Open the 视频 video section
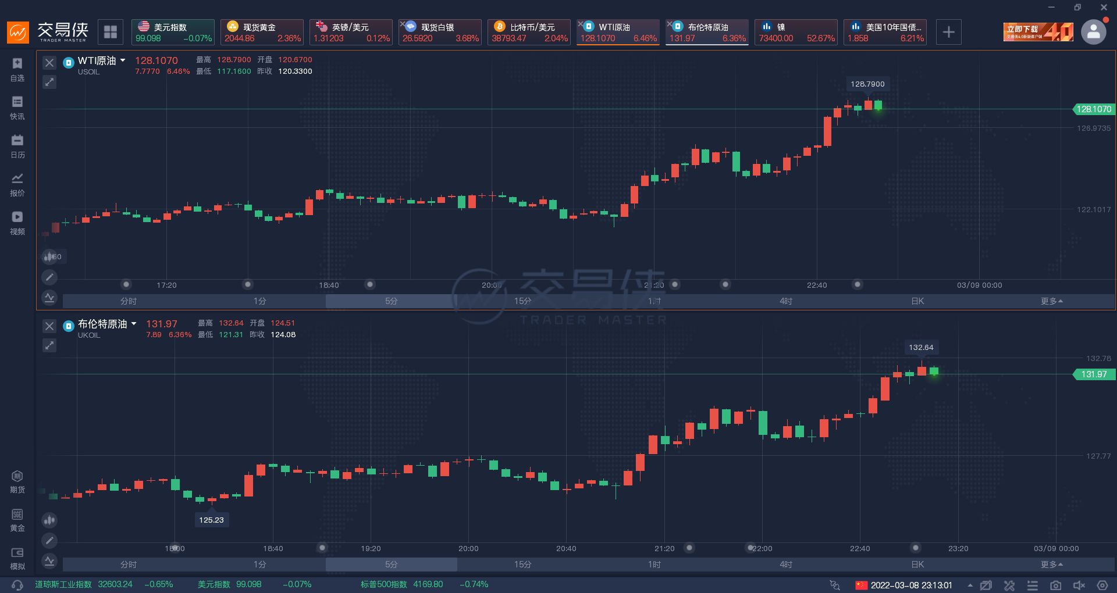The width and height of the screenshot is (1117, 593). click(17, 223)
